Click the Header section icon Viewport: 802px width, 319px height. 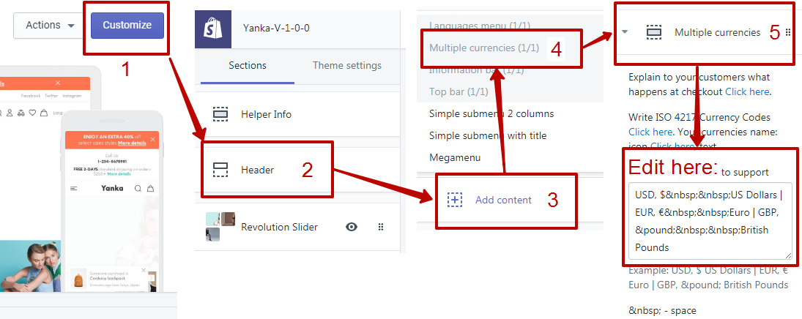220,170
